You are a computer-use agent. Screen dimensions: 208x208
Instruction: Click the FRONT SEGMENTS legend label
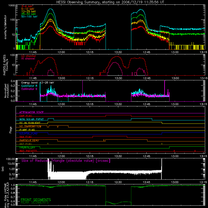coord(36,200)
